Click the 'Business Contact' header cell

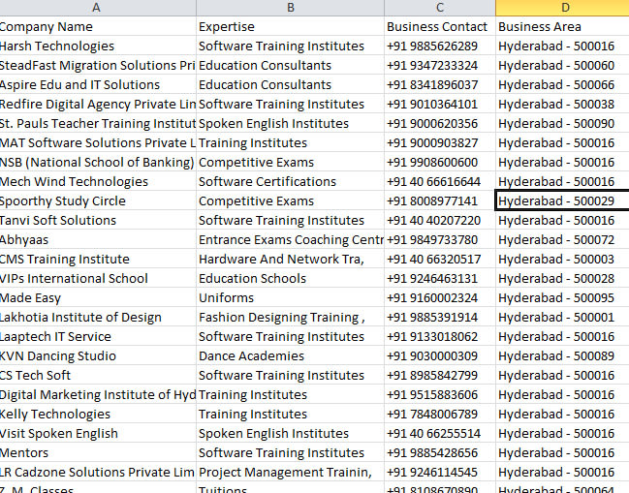point(440,26)
